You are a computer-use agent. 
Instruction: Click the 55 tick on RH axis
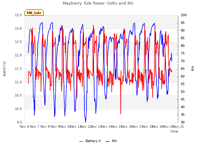[x=183, y=84]
